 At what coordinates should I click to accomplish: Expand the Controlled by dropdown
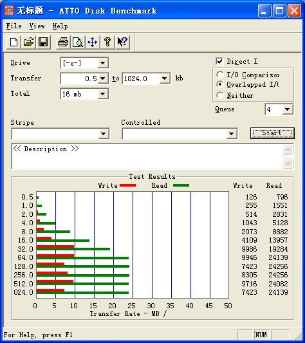tap(231, 134)
